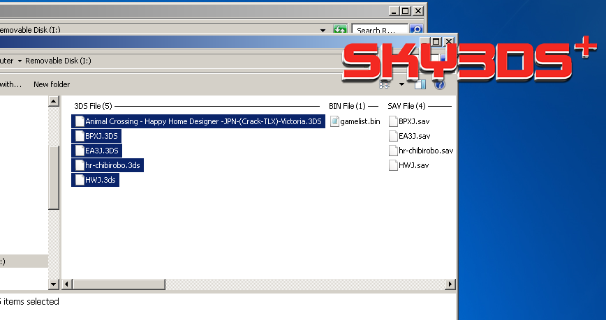
Task: Click the horizontal scrollbar right arrow
Action: pyautogui.click(x=450, y=284)
